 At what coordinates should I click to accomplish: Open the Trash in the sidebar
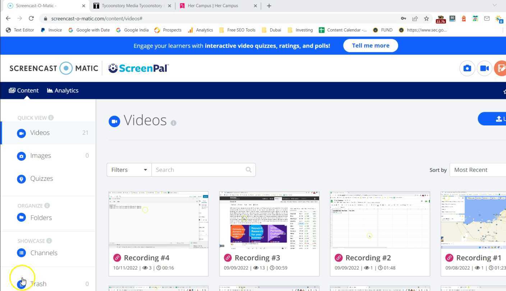click(x=21, y=283)
